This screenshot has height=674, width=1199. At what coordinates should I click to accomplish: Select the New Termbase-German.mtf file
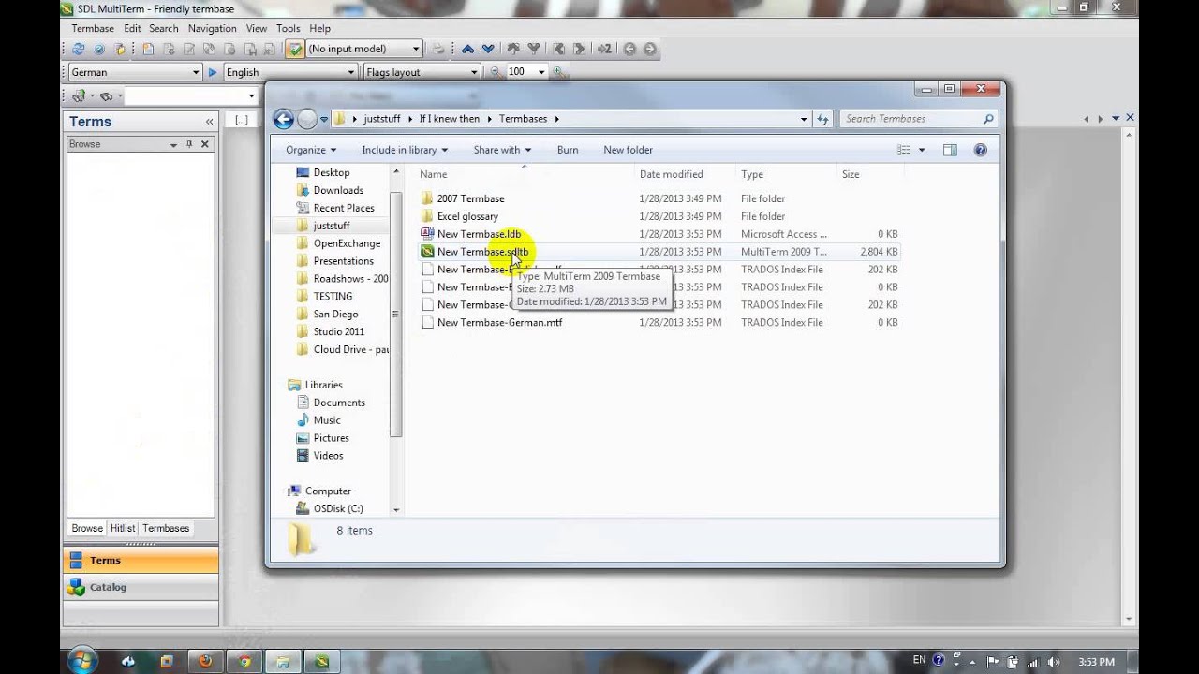(x=499, y=322)
